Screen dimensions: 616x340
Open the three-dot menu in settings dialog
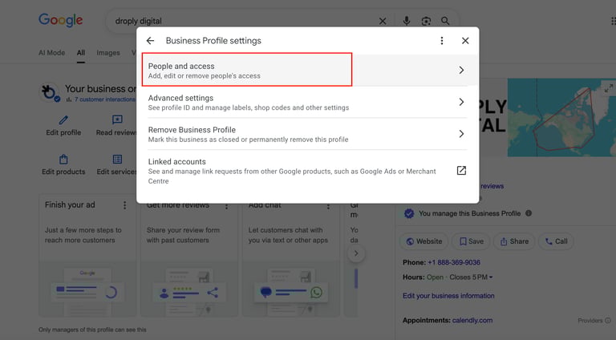(x=442, y=41)
